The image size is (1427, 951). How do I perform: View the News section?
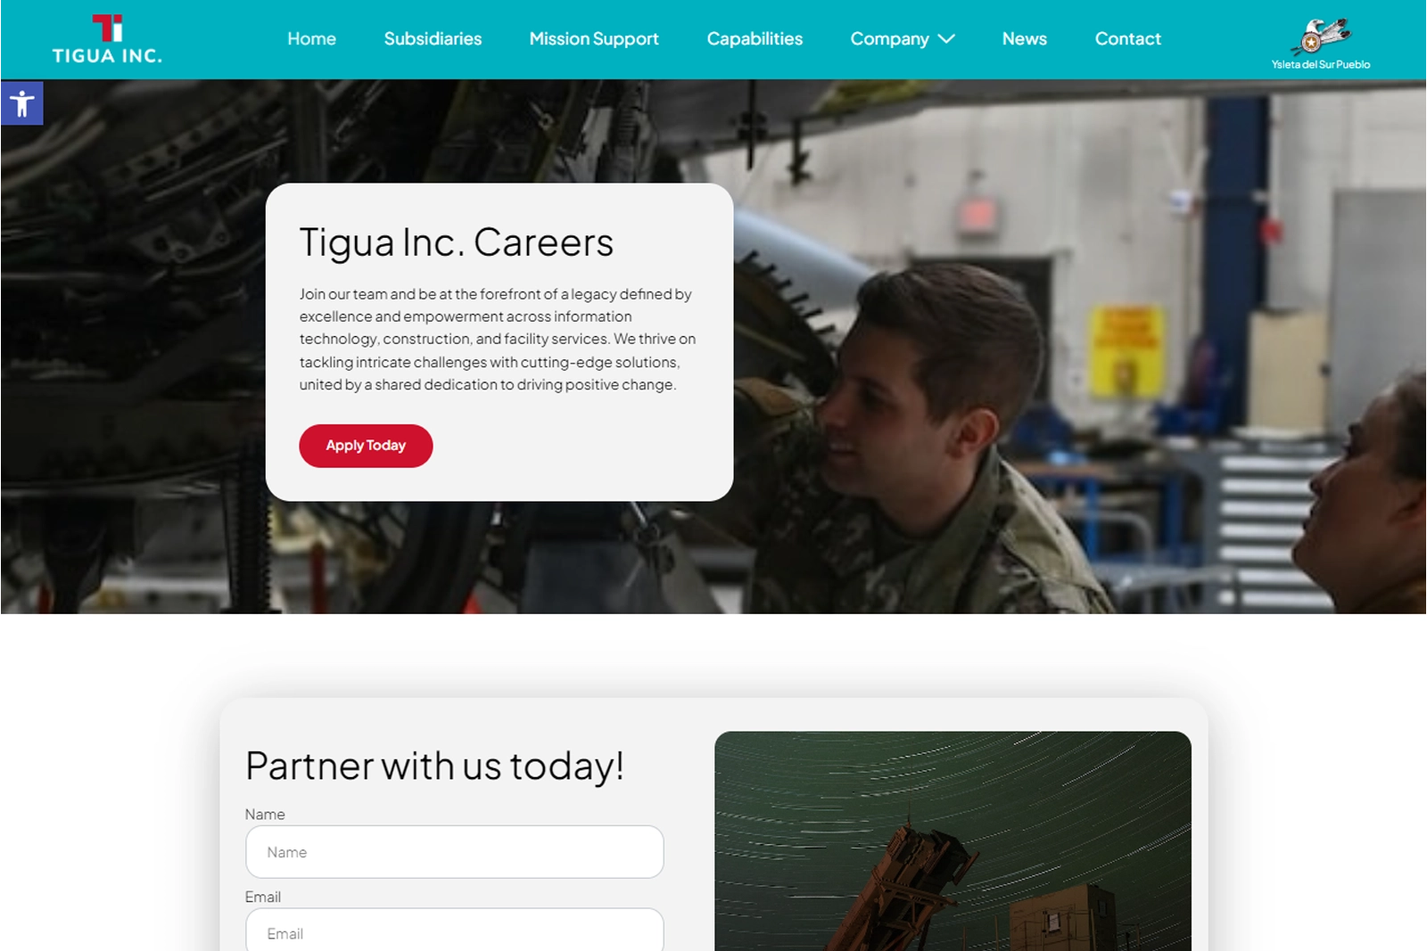[x=1024, y=38]
